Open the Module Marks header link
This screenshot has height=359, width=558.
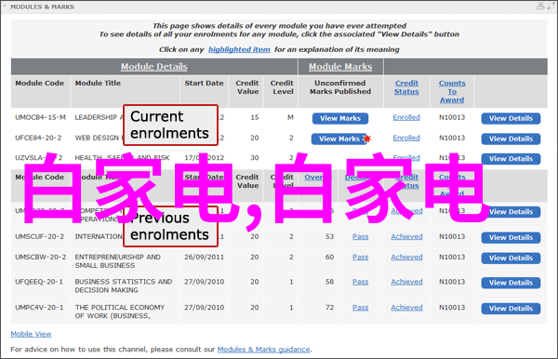point(340,67)
